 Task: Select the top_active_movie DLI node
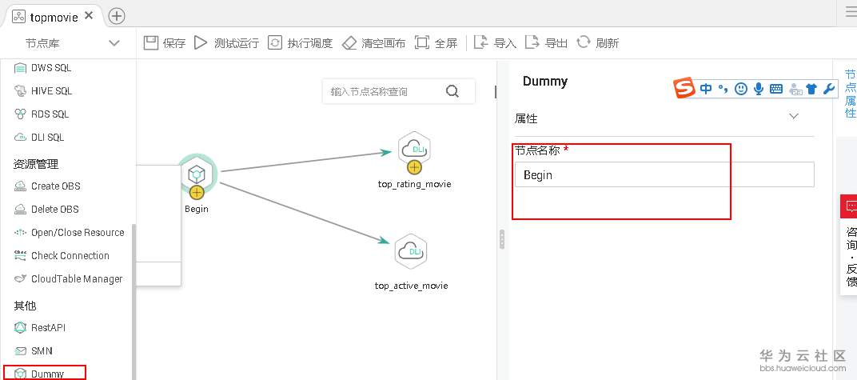410,251
